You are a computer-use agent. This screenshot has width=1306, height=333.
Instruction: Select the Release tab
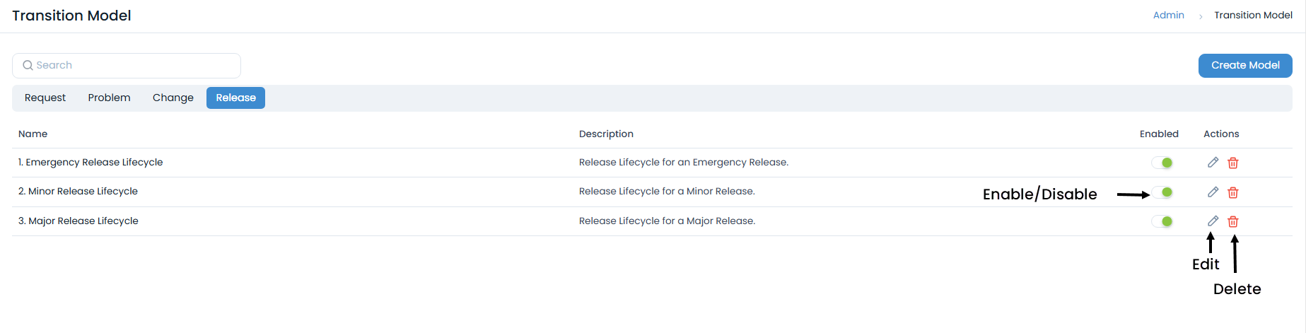235,98
